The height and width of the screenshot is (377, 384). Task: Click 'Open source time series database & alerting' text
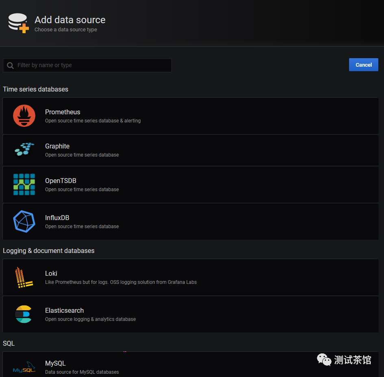click(x=93, y=121)
